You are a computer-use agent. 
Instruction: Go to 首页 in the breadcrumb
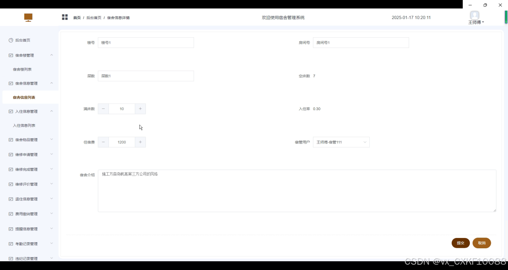77,18
